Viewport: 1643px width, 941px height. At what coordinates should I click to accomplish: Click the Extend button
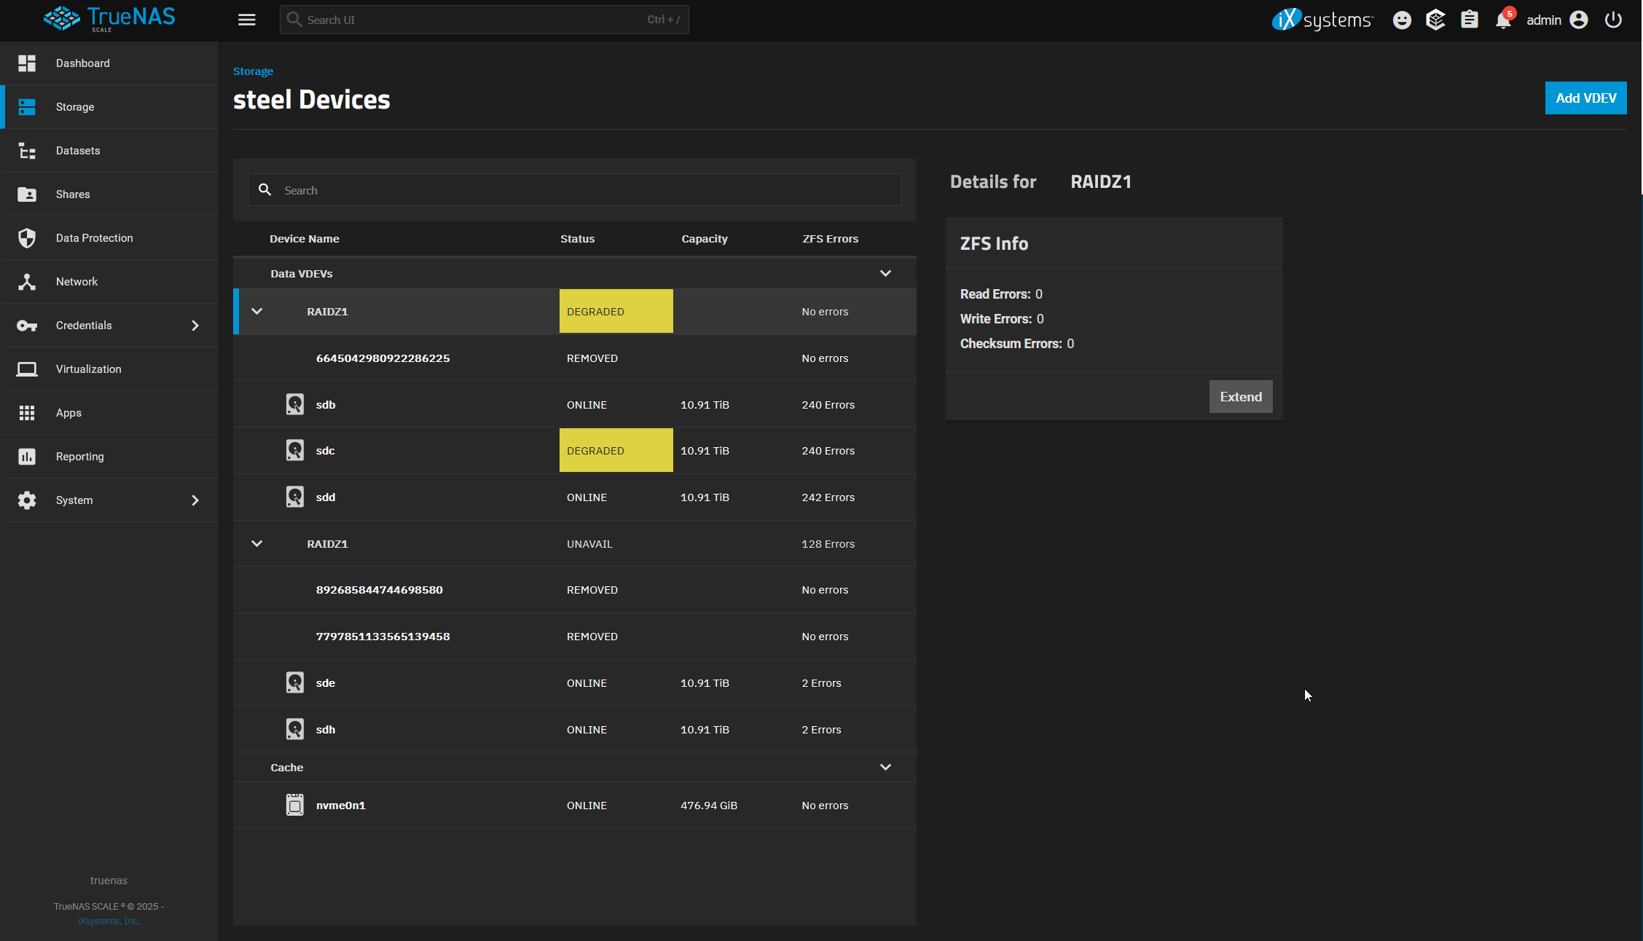point(1240,396)
